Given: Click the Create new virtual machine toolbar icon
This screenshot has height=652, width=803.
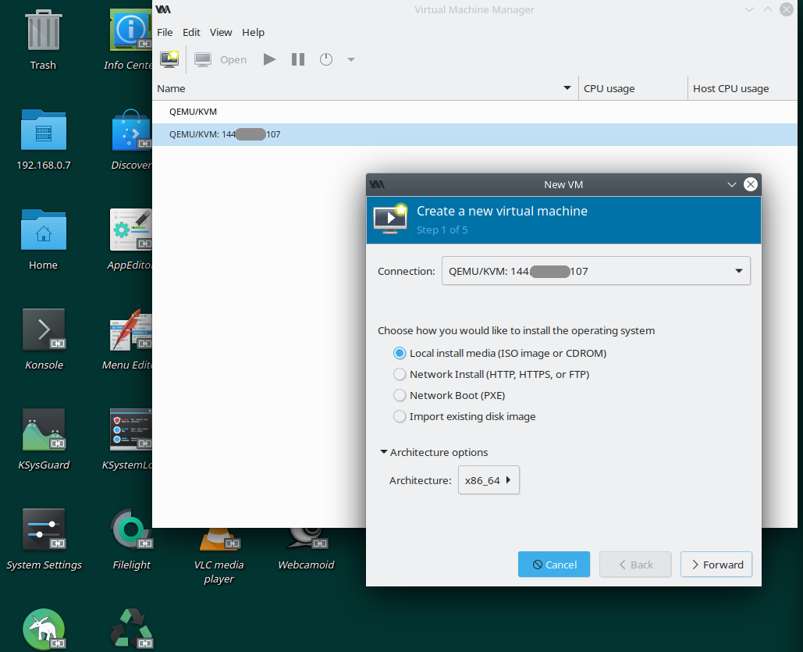Looking at the screenshot, I should [x=169, y=59].
